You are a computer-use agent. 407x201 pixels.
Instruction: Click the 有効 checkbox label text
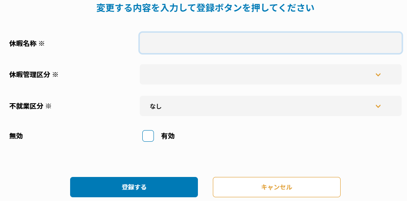click(x=168, y=136)
